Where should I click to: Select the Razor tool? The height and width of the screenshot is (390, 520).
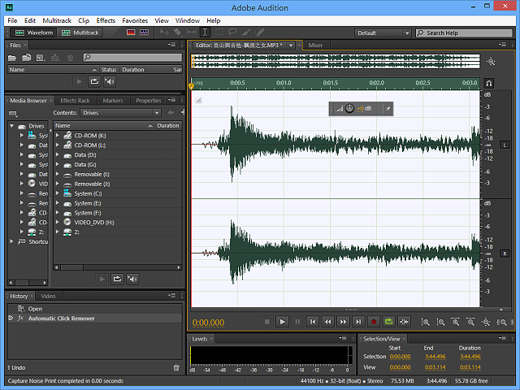click(x=178, y=32)
